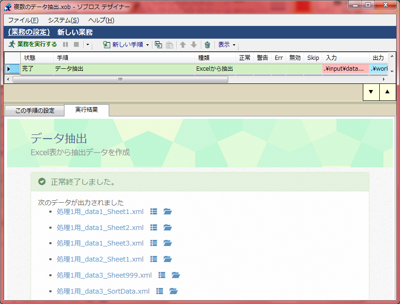Open the ヘルプ(H) menu
The height and width of the screenshot is (304, 400).
101,20
